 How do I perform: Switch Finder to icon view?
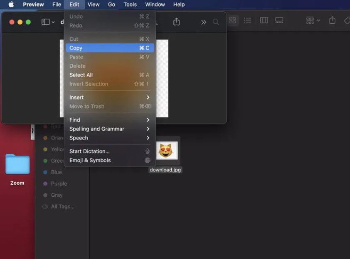[232, 20]
